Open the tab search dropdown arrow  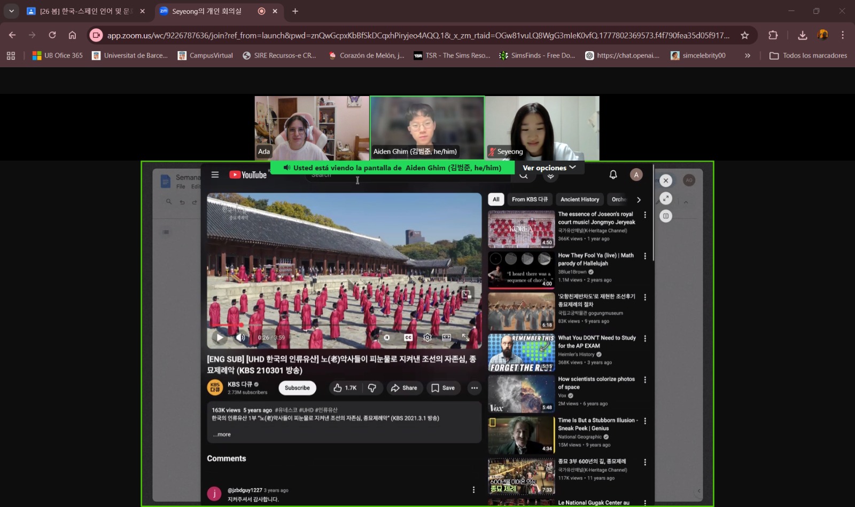[x=11, y=11]
